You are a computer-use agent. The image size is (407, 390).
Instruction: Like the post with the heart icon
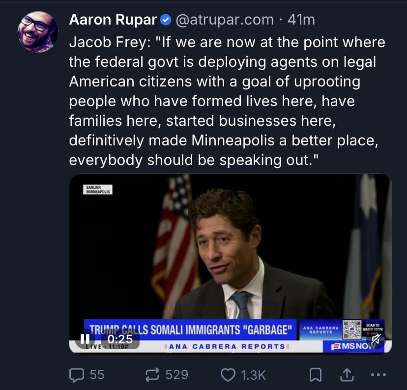pos(228,375)
